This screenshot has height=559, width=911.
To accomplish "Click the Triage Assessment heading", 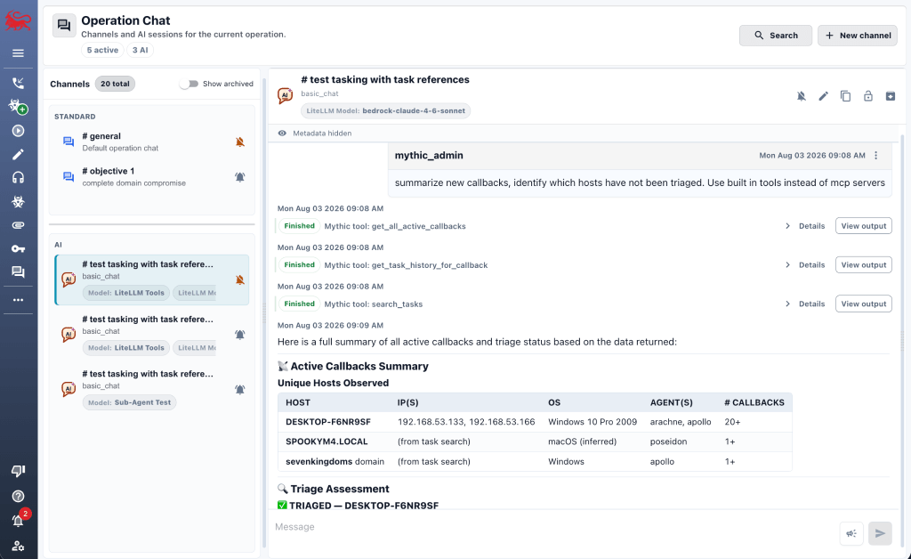I will [340, 489].
